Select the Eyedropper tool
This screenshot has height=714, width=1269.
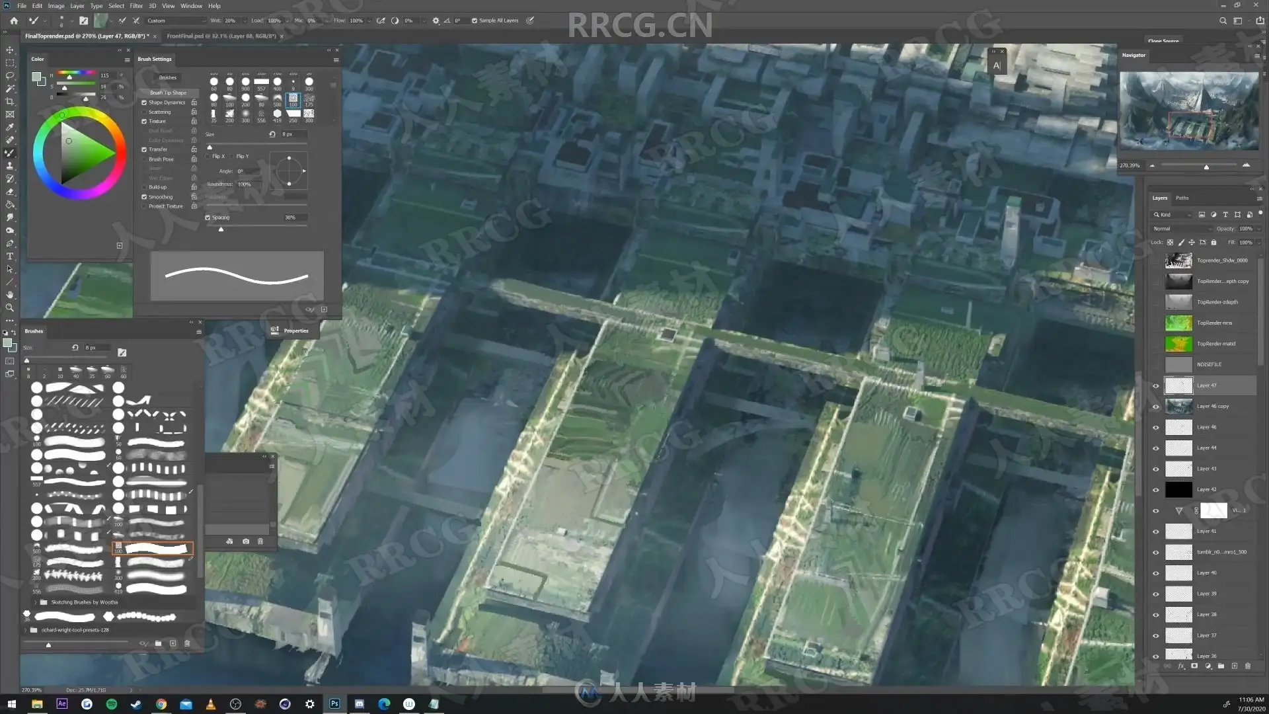click(10, 127)
